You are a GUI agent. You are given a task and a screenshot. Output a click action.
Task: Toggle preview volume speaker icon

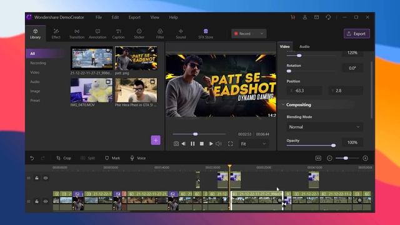tap(219, 144)
